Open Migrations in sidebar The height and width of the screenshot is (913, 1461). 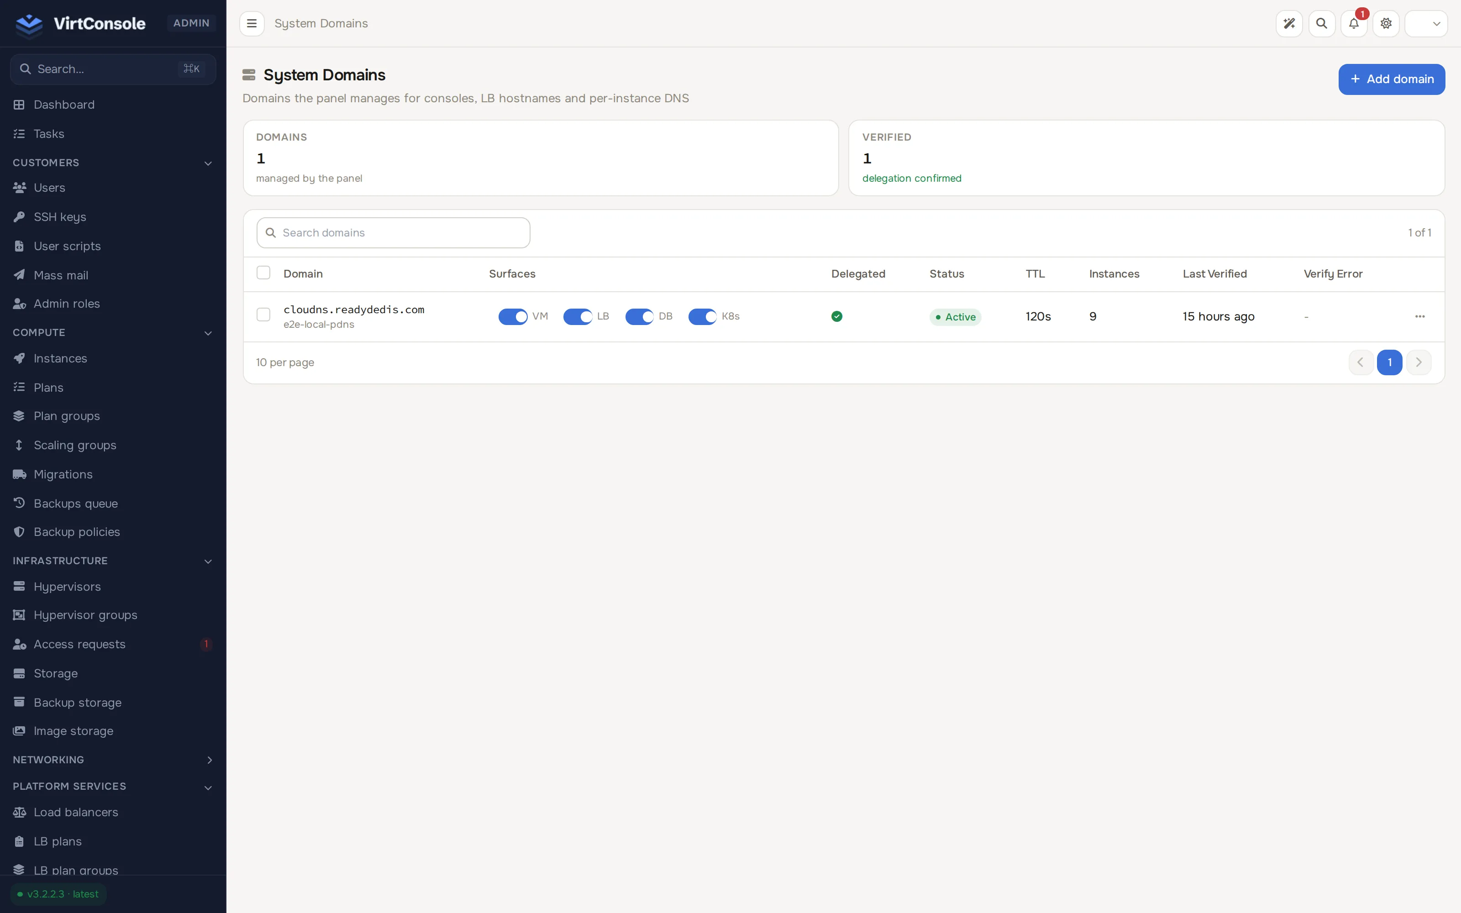(113, 475)
